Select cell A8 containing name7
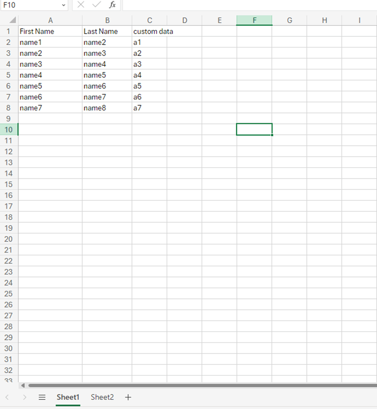 50,108
